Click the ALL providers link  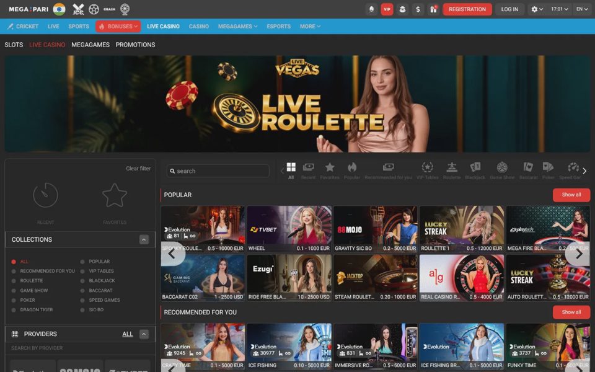[128, 334]
